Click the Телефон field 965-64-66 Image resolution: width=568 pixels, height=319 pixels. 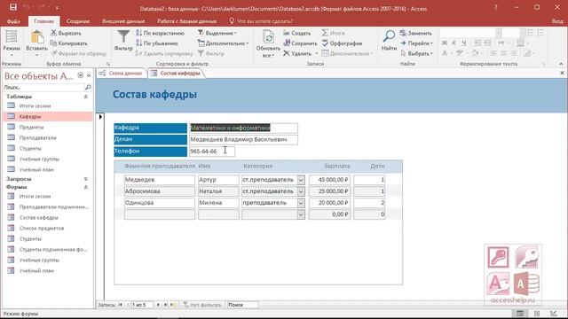[211, 152]
